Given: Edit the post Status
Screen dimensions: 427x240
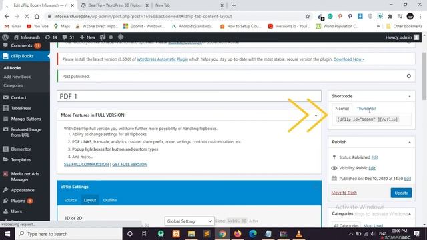Looking at the screenshot, I should 375,157.
